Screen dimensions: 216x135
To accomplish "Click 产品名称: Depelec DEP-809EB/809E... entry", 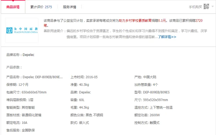I will [x=35, y=77].
